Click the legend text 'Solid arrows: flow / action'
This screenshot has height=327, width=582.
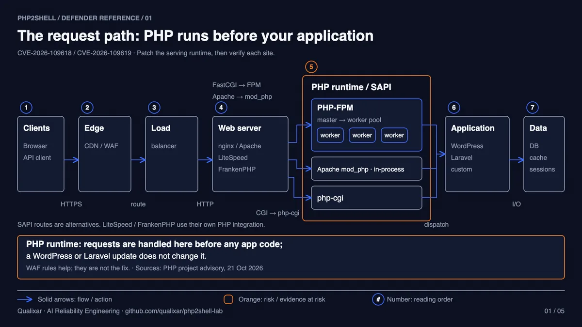[x=75, y=299]
